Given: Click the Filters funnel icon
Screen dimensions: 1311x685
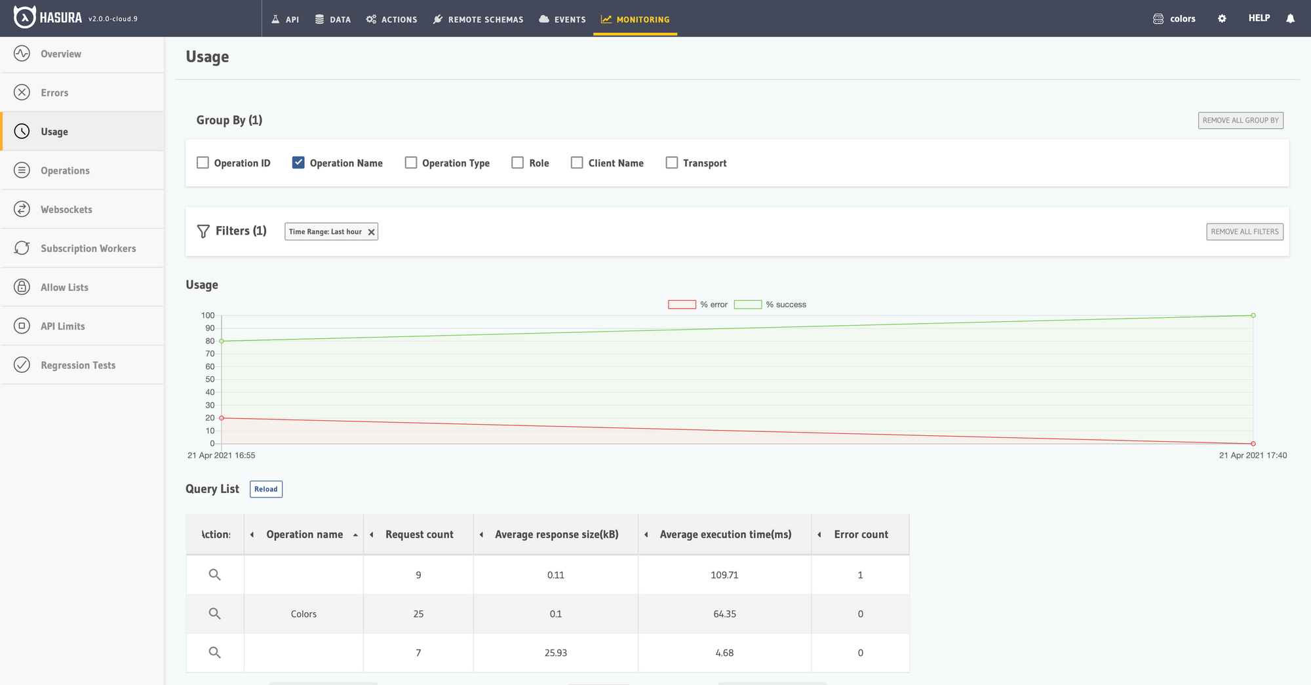Looking at the screenshot, I should [203, 231].
